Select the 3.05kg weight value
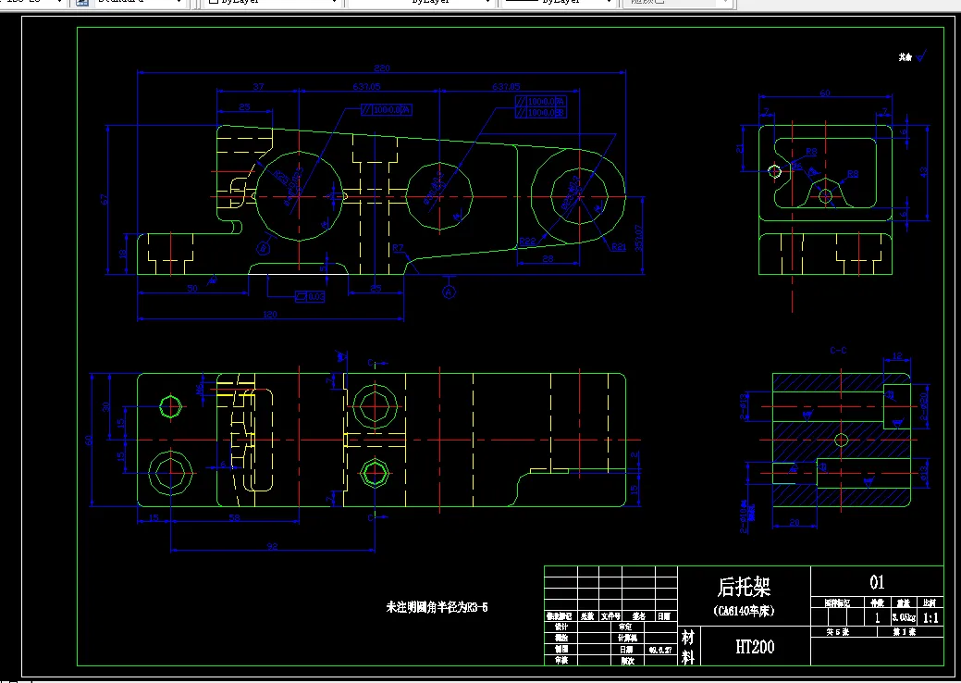This screenshot has height=683, width=961. point(904,618)
